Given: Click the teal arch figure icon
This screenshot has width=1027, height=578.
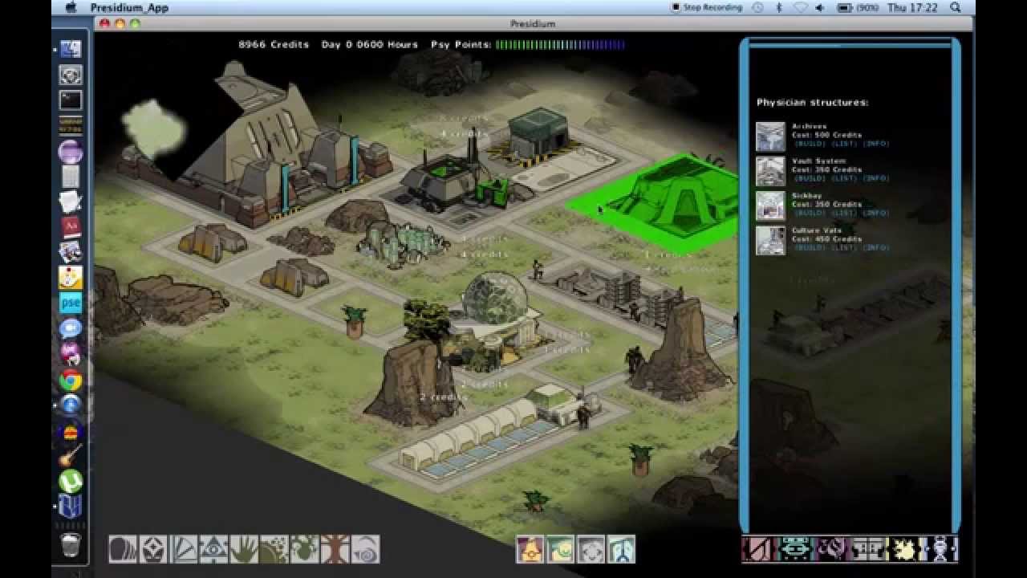Looking at the screenshot, I should (621, 549).
